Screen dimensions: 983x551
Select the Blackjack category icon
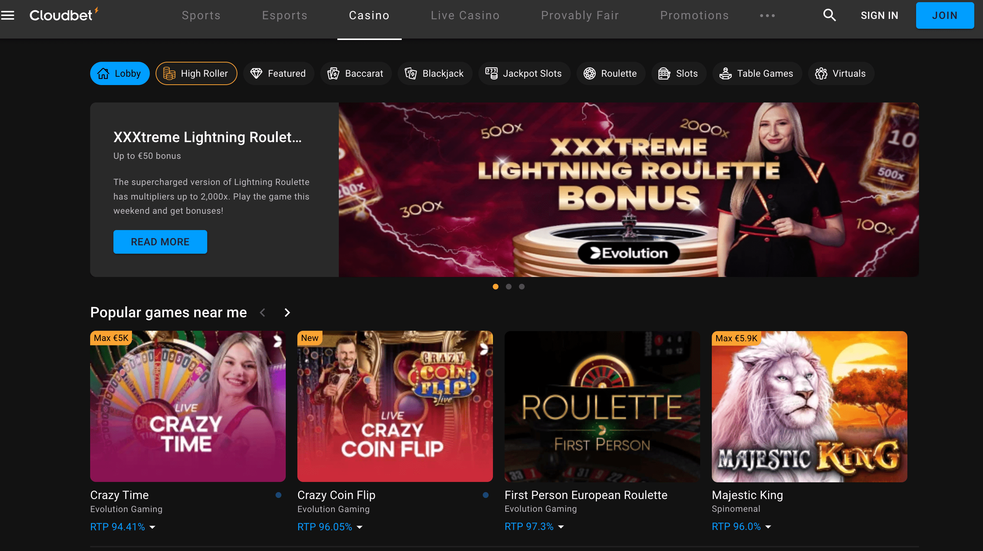[410, 74]
